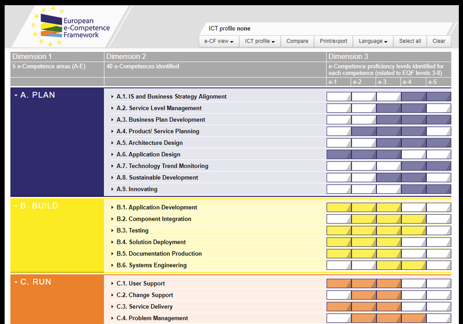This screenshot has width=463, height=324.
Task: Collapse the B. BUILD area arrow
Action: coord(16,206)
